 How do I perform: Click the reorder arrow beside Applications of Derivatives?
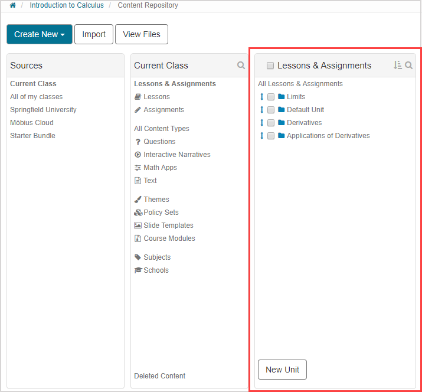261,136
